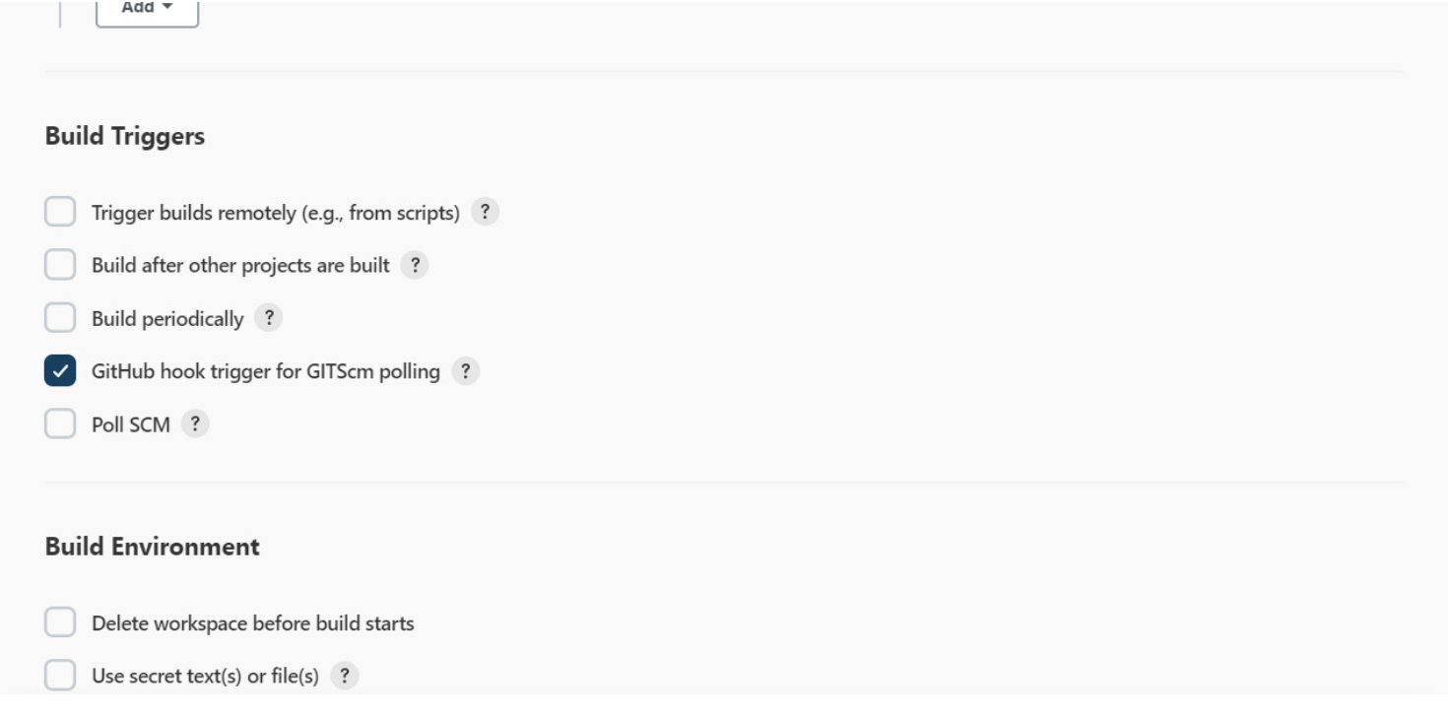Click the help icon next to Build periodically
The image size is (1448, 717).
pyautogui.click(x=271, y=318)
